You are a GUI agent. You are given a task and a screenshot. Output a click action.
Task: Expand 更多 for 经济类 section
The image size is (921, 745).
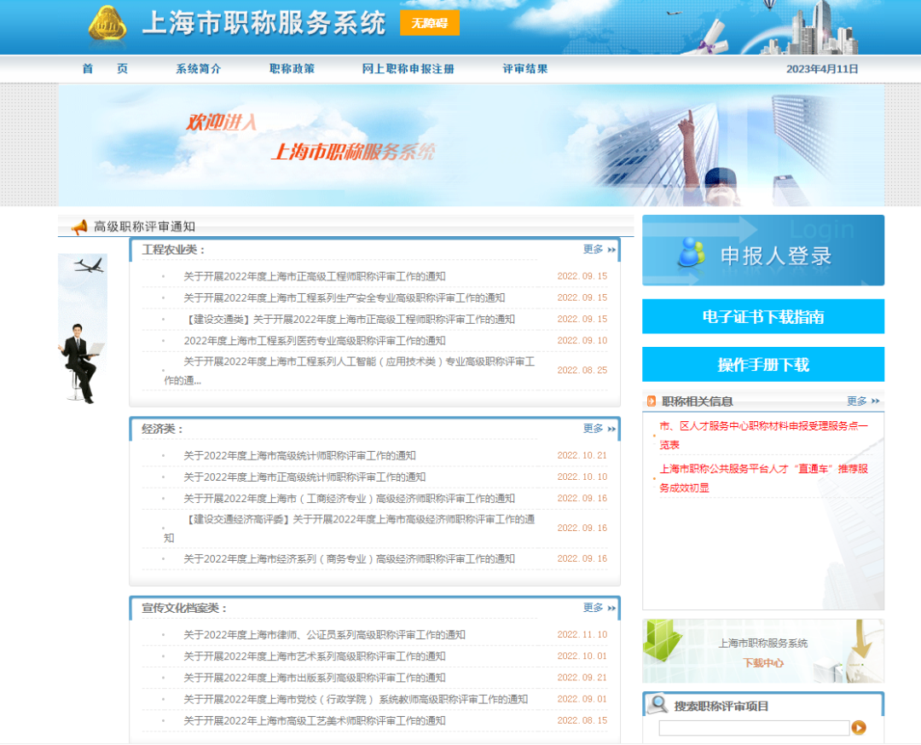(x=599, y=429)
